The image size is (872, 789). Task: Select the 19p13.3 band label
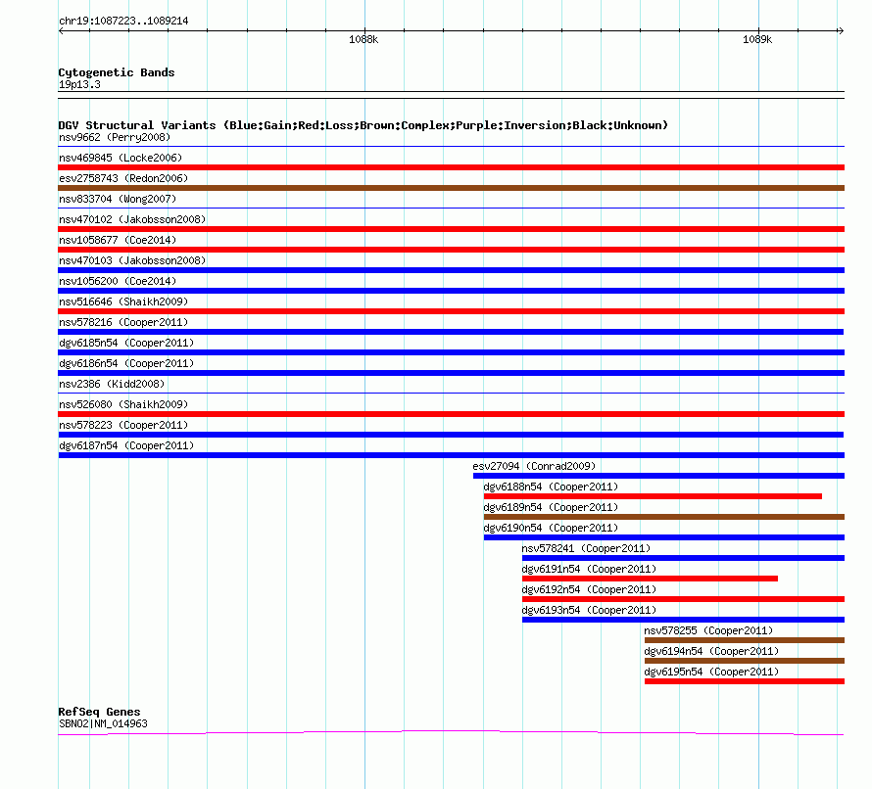coord(79,84)
